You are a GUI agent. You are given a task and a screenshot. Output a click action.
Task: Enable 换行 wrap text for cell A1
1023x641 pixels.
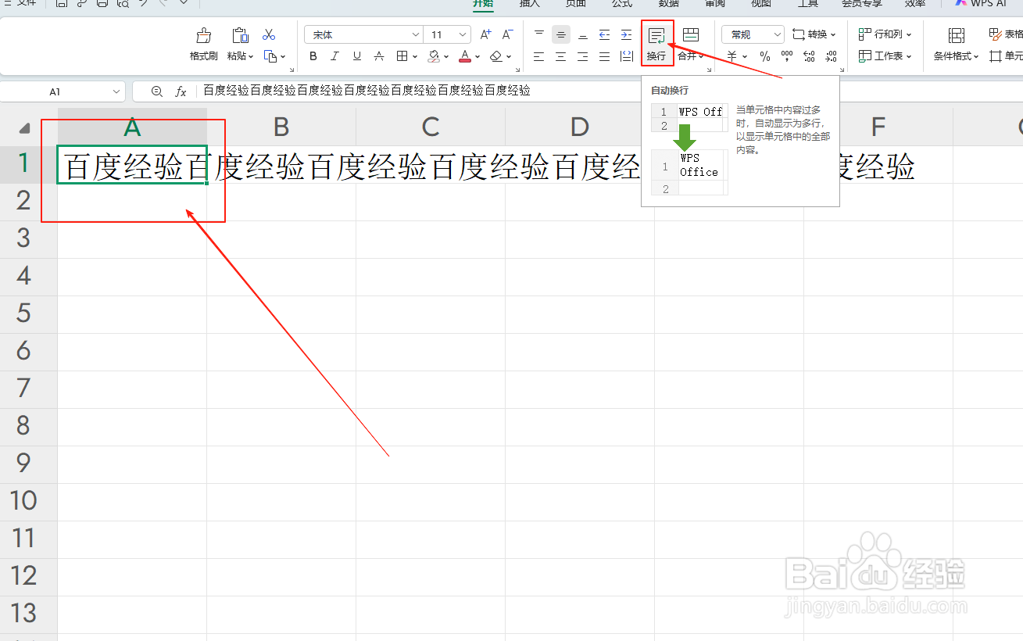click(657, 43)
